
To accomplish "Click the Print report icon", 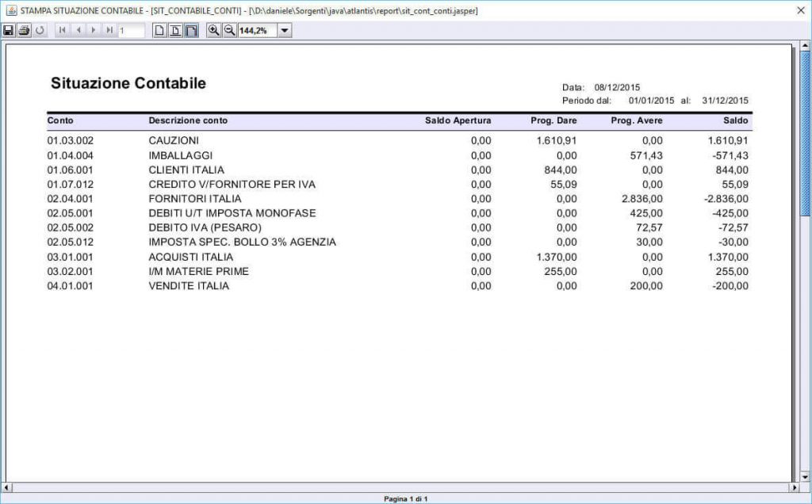I will (24, 30).
